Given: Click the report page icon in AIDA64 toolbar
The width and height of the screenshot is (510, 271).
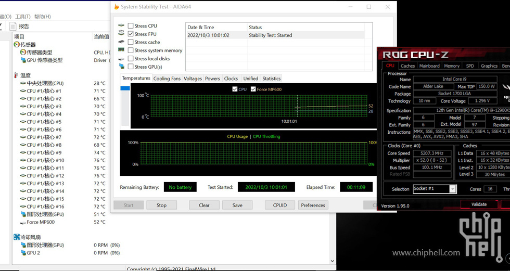Looking at the screenshot, I should tap(12, 27).
